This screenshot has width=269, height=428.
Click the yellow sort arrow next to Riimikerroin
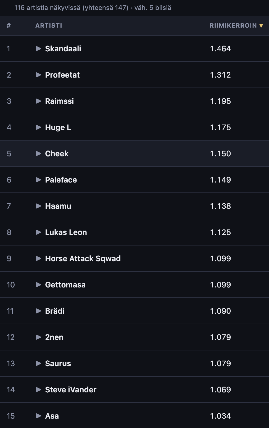pos(261,26)
